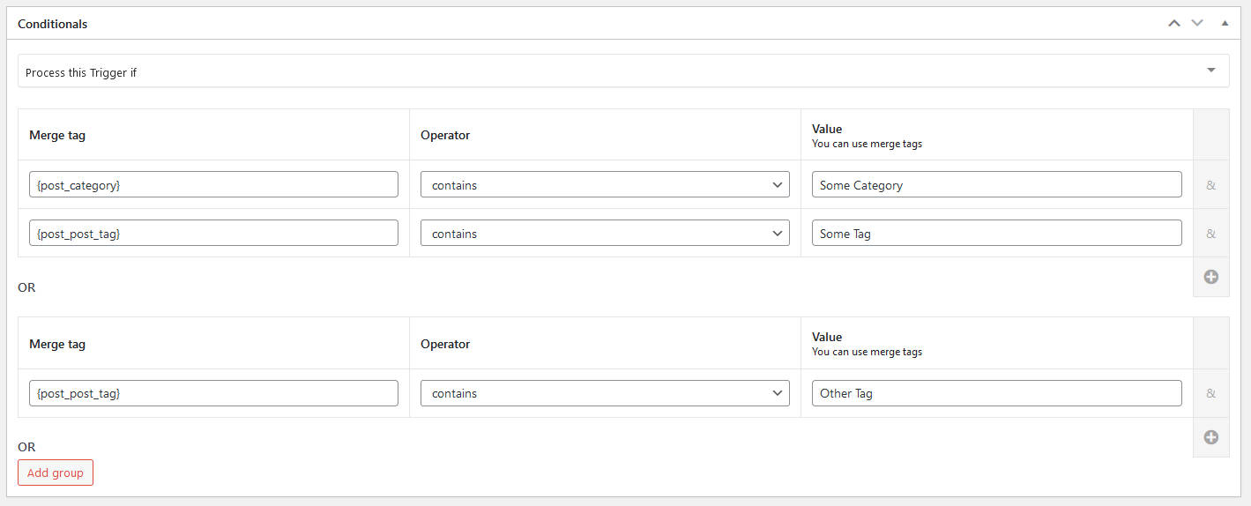Add a condition with second group's plus icon
Viewport: 1251px width, 506px height.
[x=1210, y=437]
